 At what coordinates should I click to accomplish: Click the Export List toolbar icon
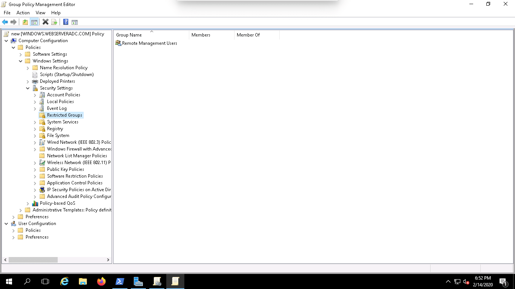coord(54,22)
